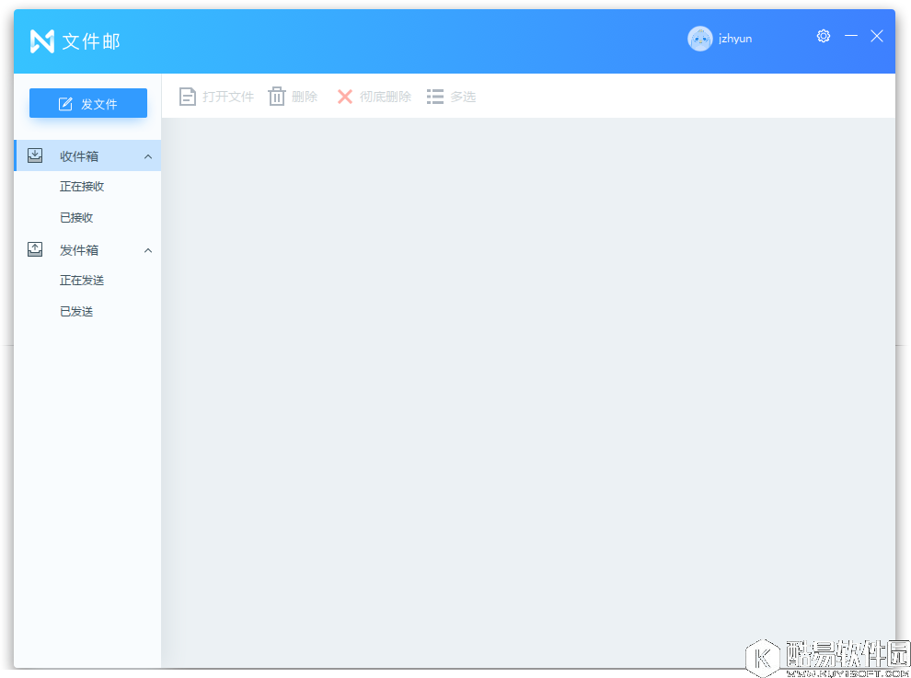This screenshot has height=678, width=911.
Task: Collapse the 收件箱 section chevron
Action: (148, 156)
